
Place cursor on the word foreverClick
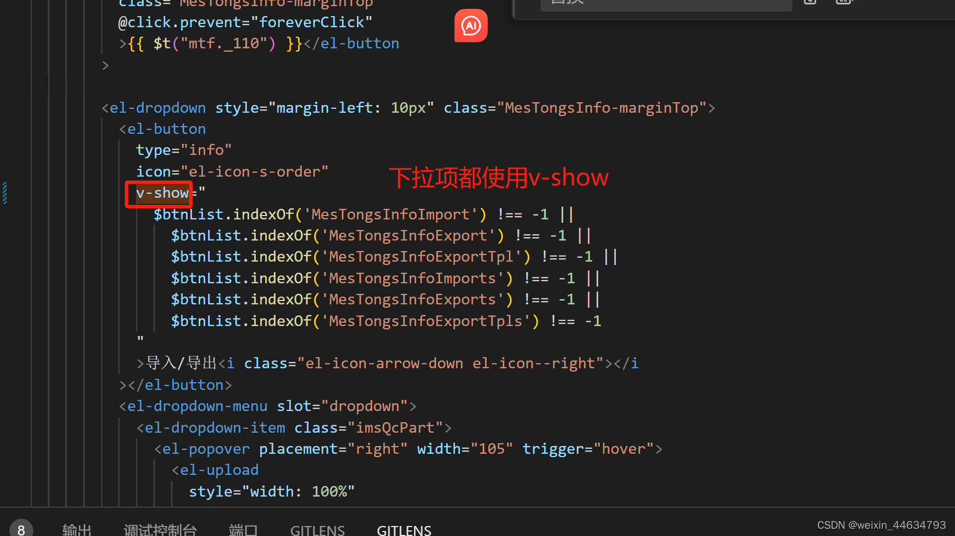[x=314, y=22]
